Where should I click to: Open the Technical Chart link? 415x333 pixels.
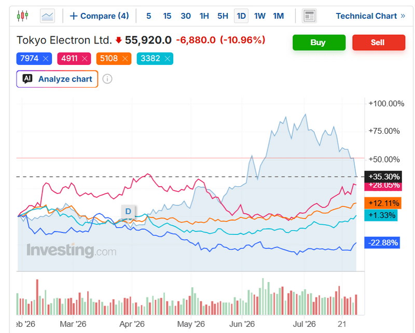(x=370, y=16)
